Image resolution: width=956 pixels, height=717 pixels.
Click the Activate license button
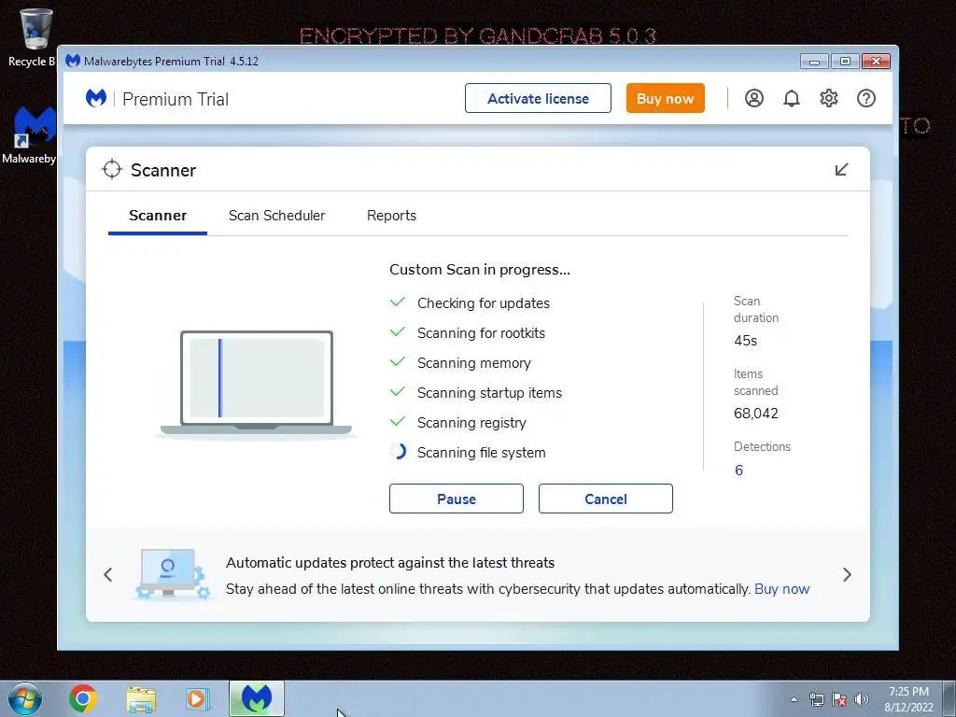tap(538, 98)
